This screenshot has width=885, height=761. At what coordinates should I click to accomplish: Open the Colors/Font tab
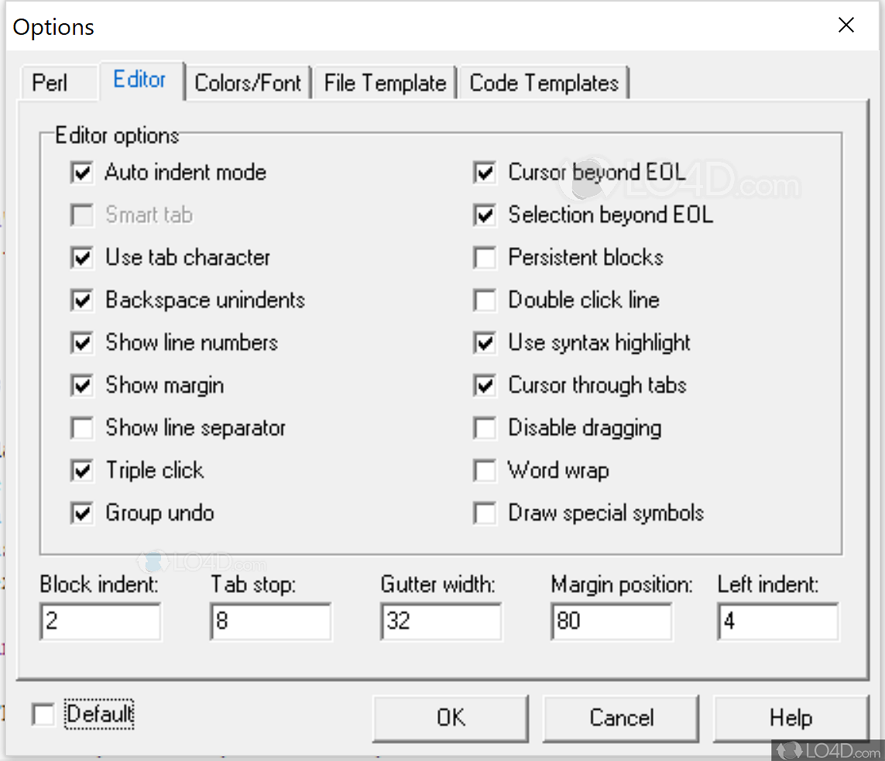(248, 83)
